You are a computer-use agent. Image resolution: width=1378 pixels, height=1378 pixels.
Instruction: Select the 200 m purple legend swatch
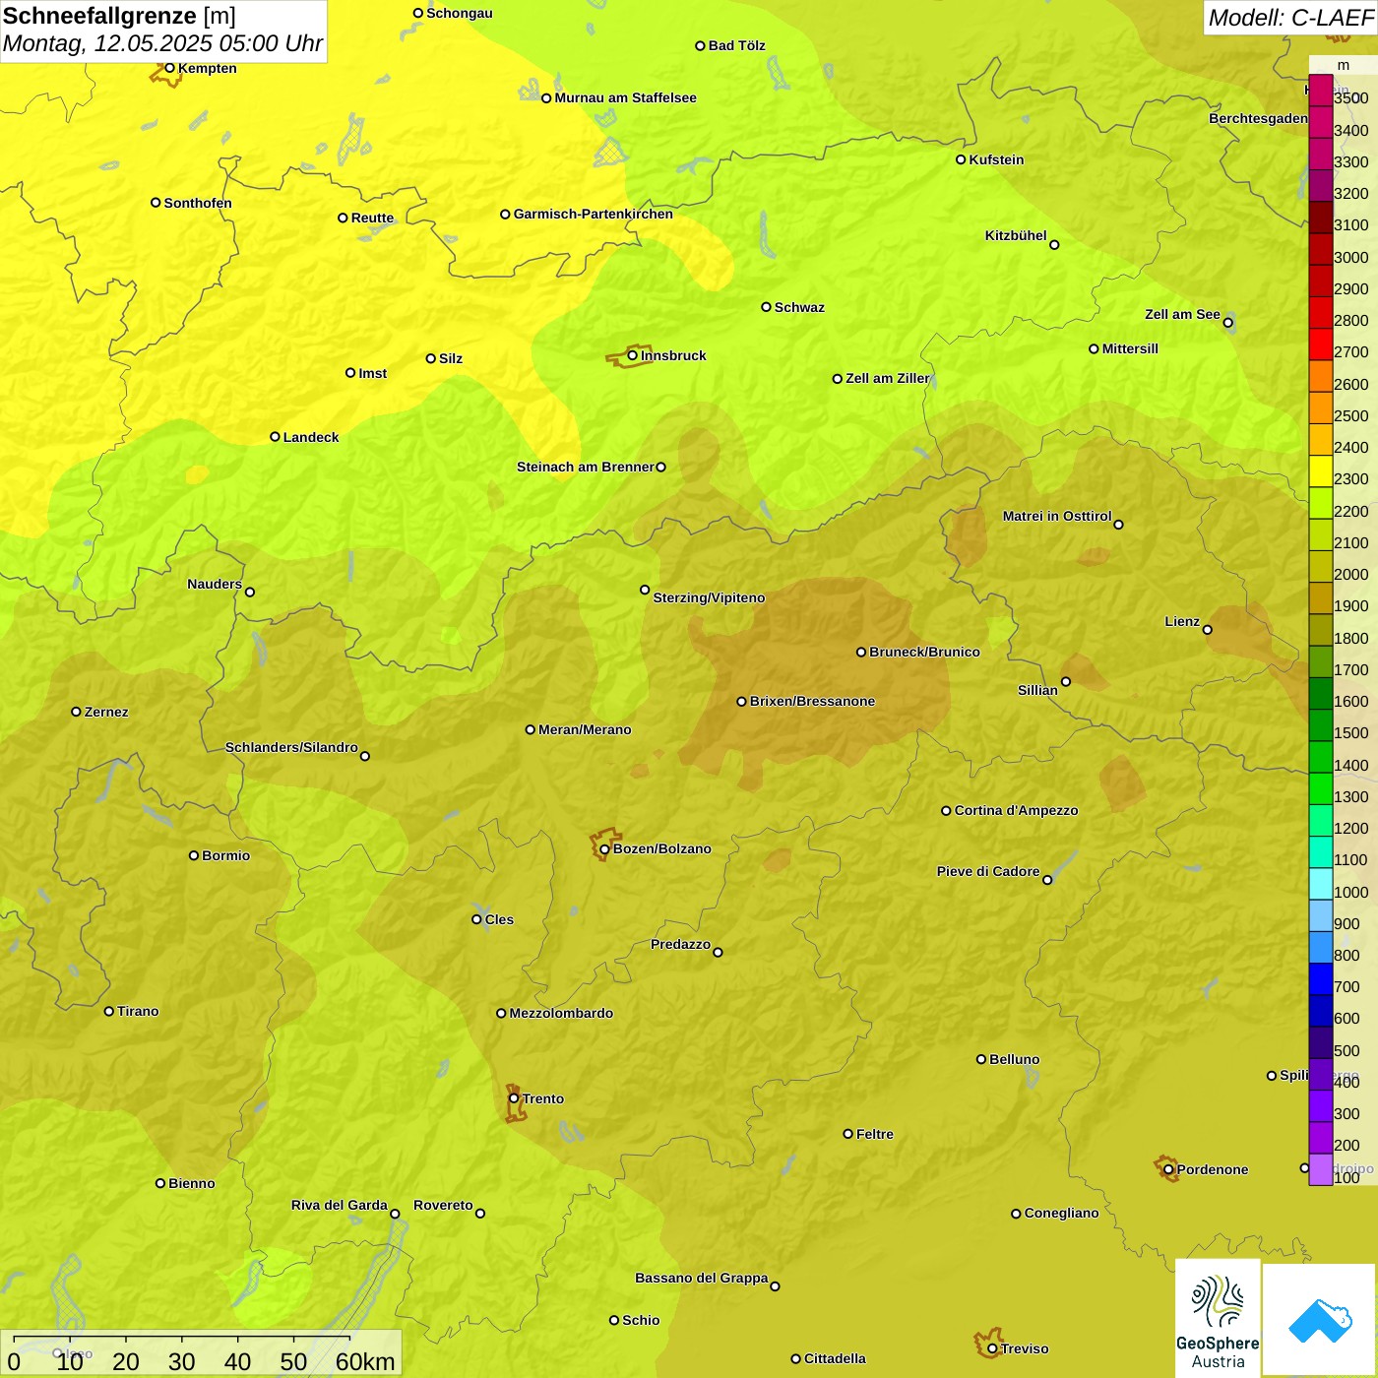pyautogui.click(x=1321, y=1138)
